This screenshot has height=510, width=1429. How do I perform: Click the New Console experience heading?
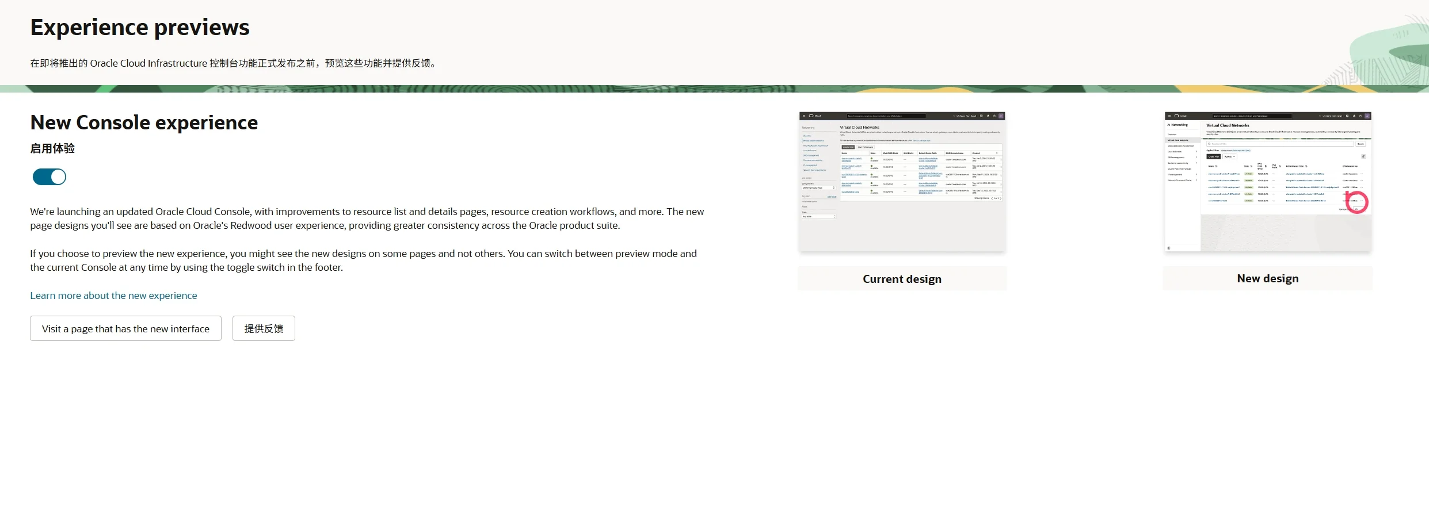point(144,122)
